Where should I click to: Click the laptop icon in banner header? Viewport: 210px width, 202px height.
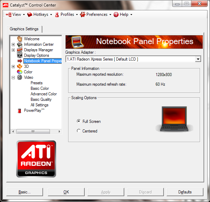(77, 42)
